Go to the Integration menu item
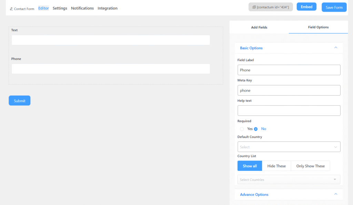This screenshot has height=205, width=353. [108, 8]
